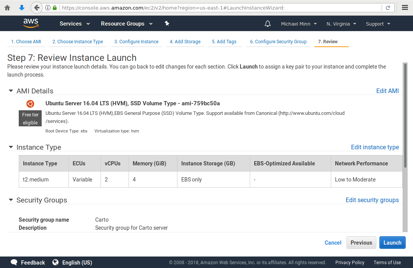Screen dimensions: 413x268
Task: Reload the page with the refresh icon
Action: tap(388, 8)
